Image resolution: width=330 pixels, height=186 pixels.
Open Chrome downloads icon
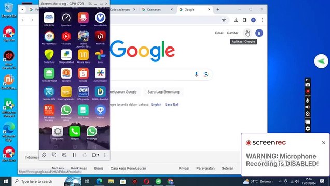click(x=236, y=20)
